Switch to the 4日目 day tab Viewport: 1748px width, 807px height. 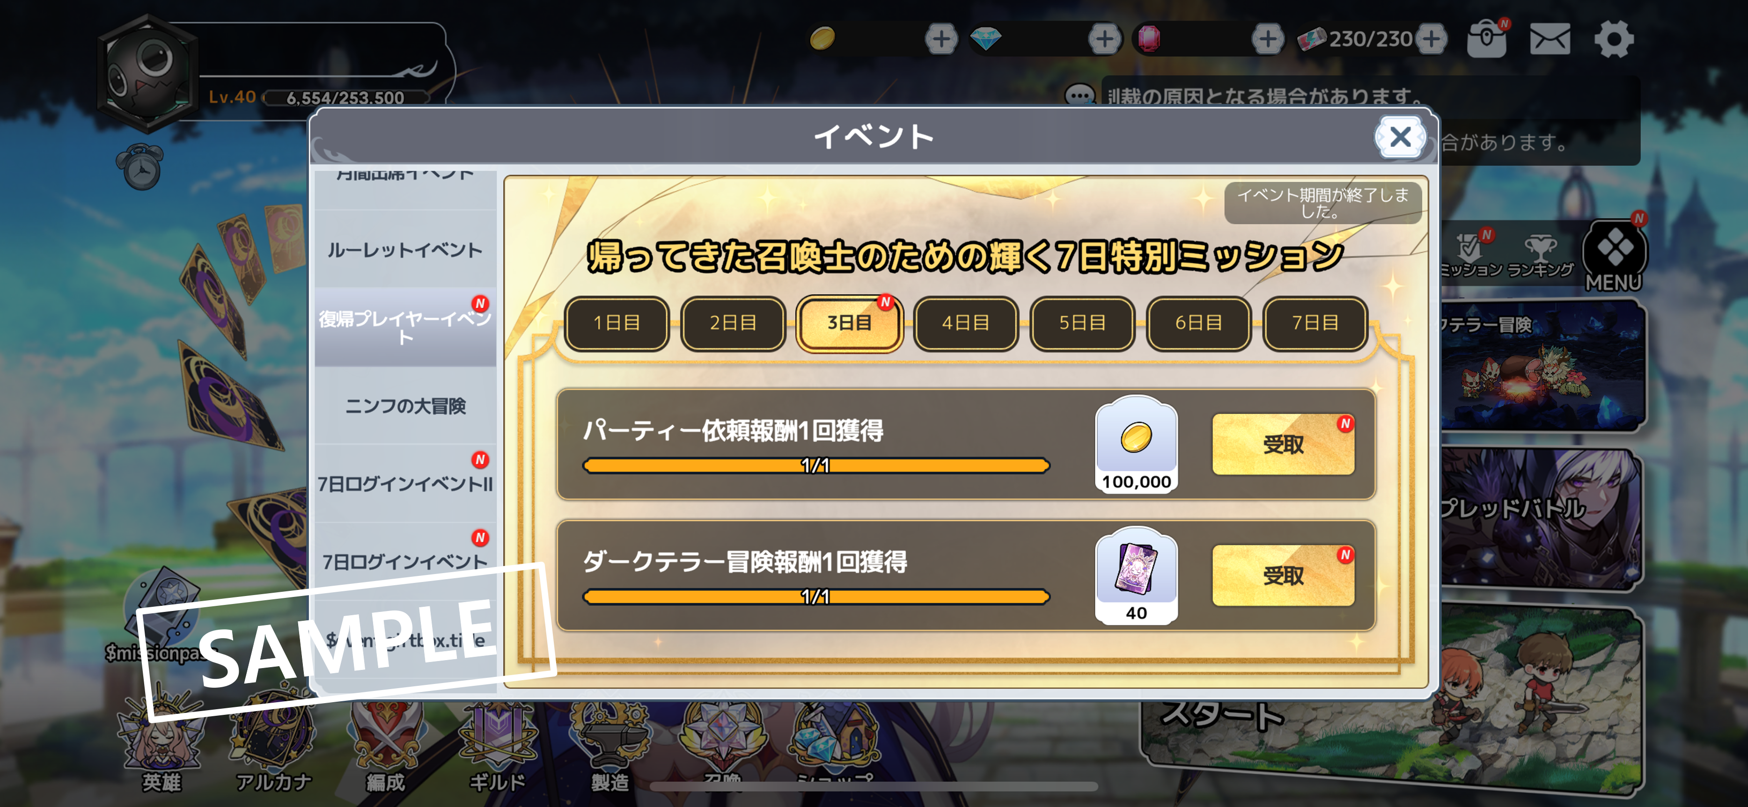pos(965,323)
